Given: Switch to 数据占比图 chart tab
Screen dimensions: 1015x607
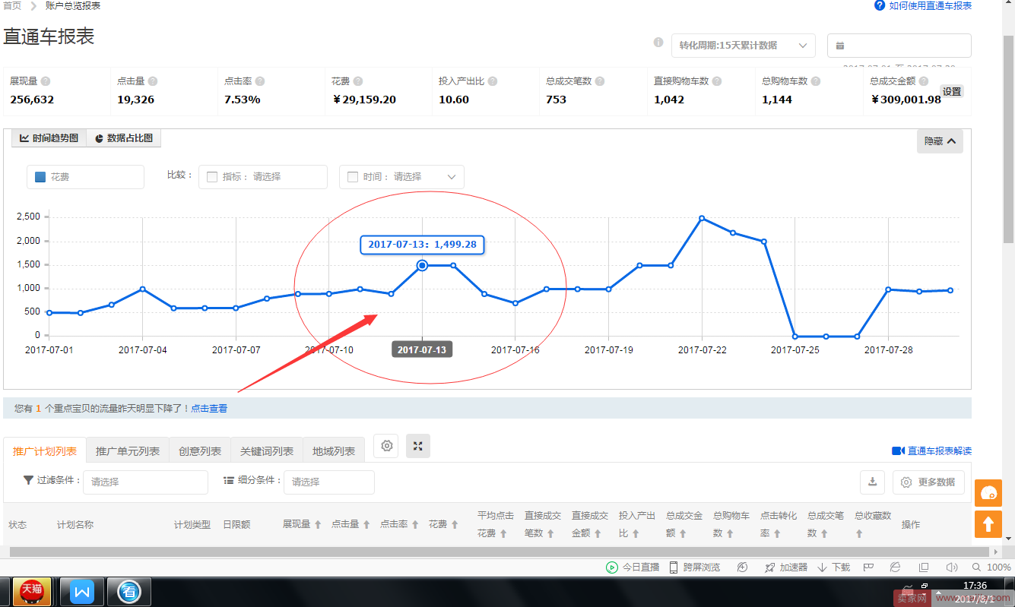Looking at the screenshot, I should [x=124, y=138].
